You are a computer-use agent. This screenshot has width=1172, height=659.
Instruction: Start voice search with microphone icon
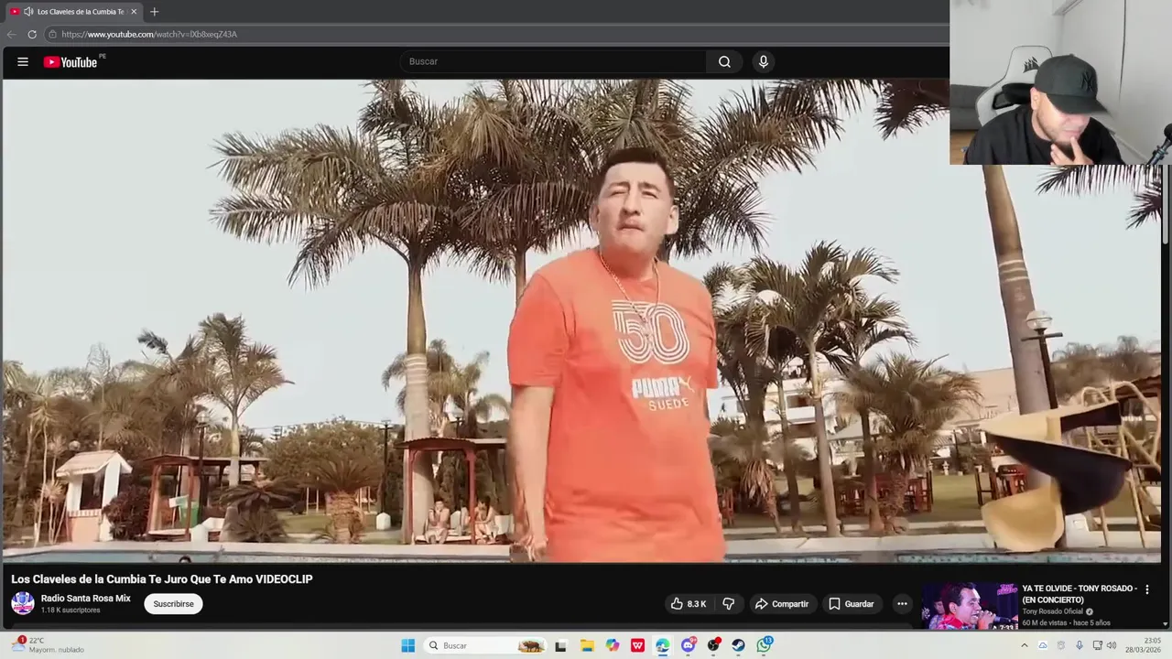[764, 62]
